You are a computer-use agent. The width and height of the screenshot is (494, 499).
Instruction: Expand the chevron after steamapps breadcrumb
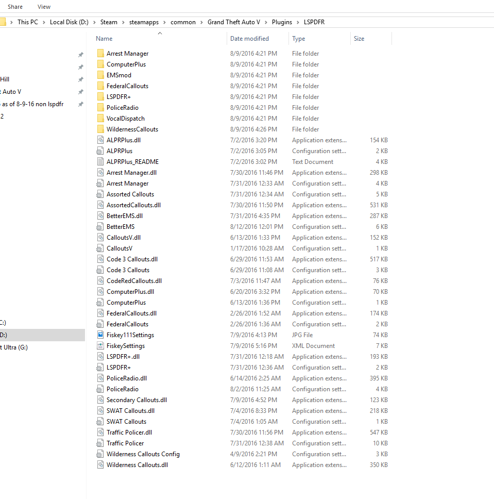[x=165, y=22]
